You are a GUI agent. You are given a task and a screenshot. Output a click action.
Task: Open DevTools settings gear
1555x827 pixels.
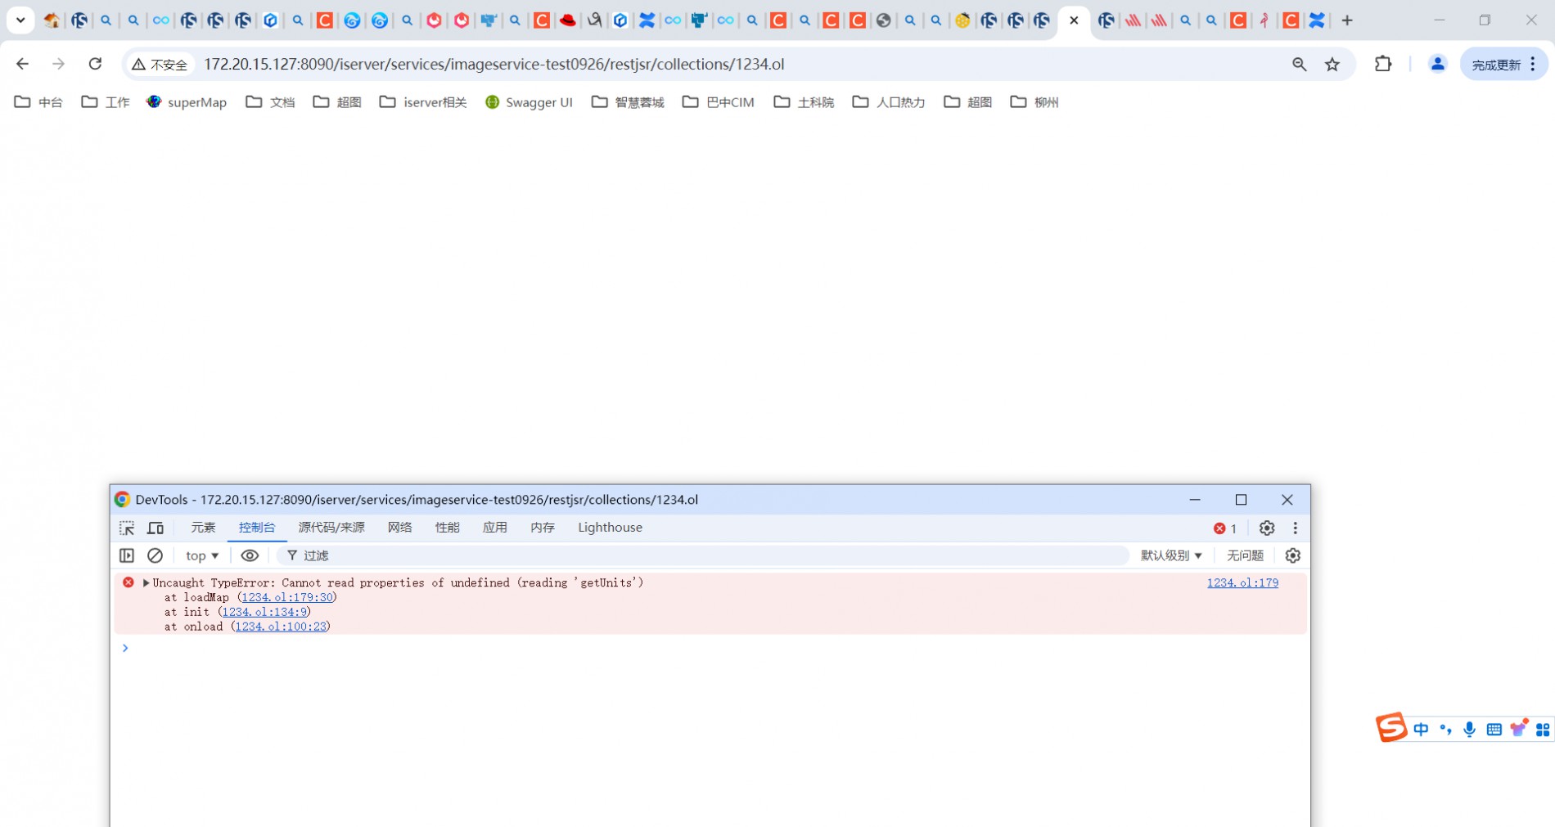point(1267,528)
